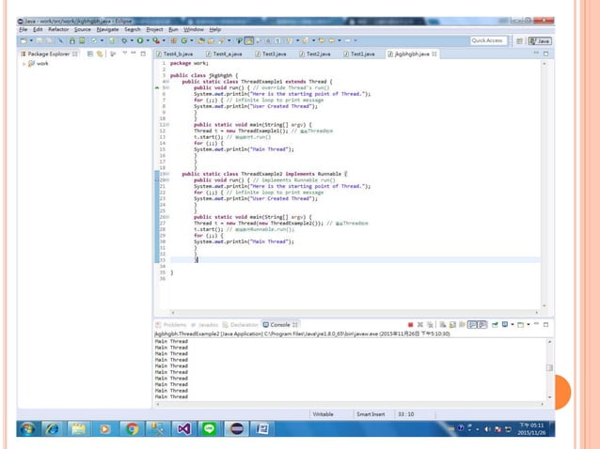Toggle fold on ThreadExample2 run method
This screenshot has height=449, width=600.
pyautogui.click(x=166, y=180)
